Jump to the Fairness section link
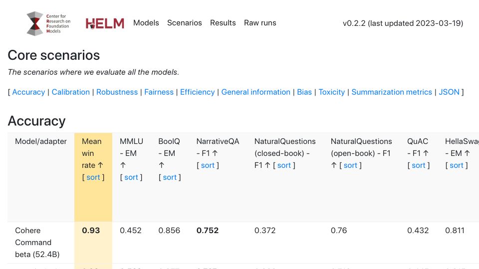The image size is (479, 269). [x=159, y=92]
